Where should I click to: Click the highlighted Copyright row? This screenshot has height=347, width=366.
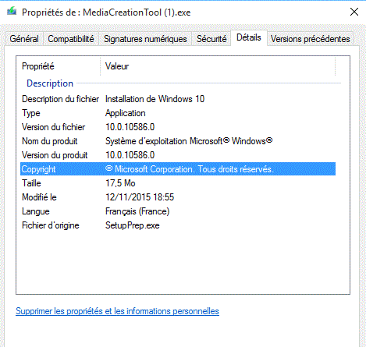(178, 169)
